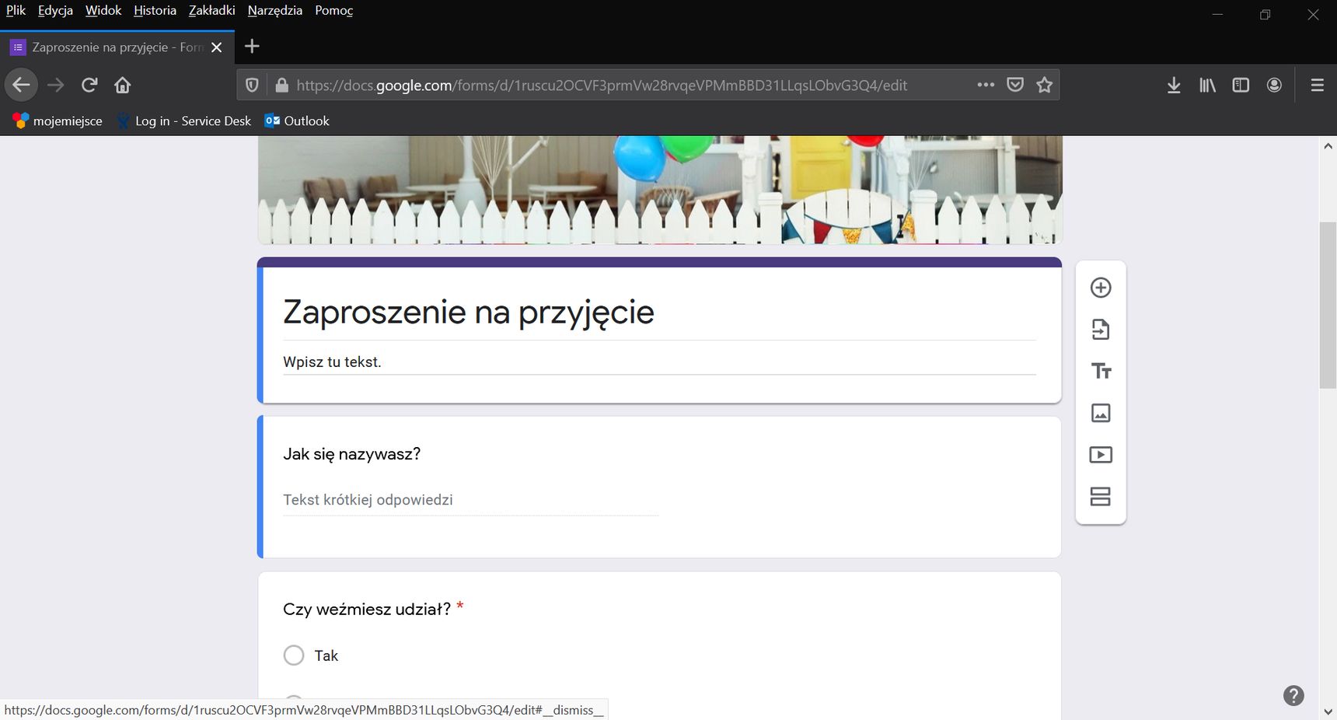The height and width of the screenshot is (720, 1337).
Task: Add title and description with Tt icon
Action: click(x=1101, y=371)
